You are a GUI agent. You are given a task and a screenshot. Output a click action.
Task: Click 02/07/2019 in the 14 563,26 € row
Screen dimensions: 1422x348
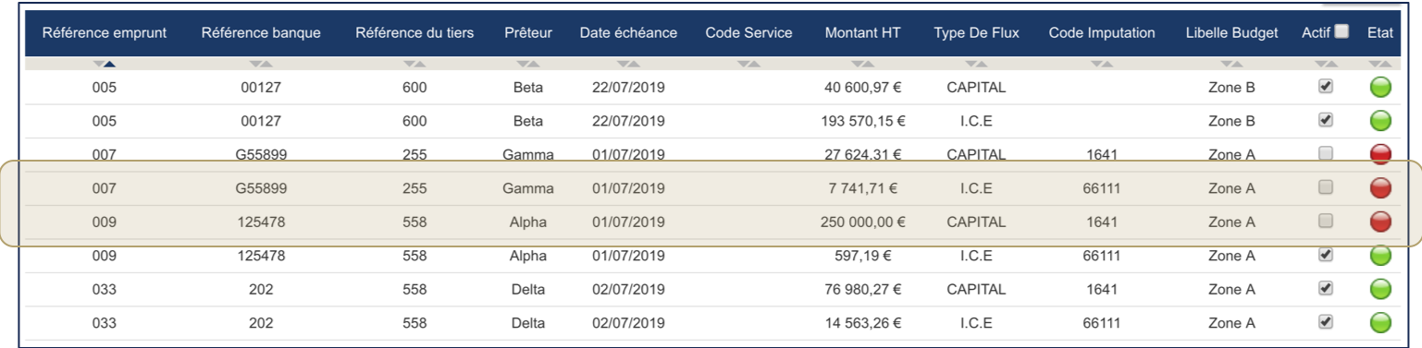[x=628, y=322]
